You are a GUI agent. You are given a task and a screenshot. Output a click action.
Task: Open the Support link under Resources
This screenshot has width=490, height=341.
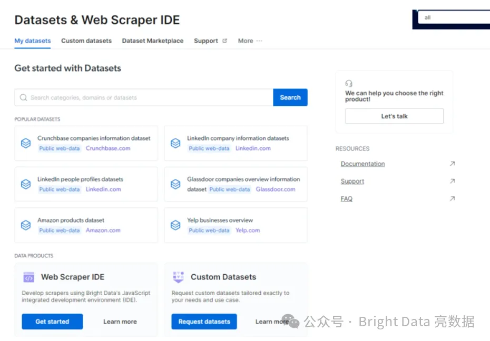tap(352, 182)
